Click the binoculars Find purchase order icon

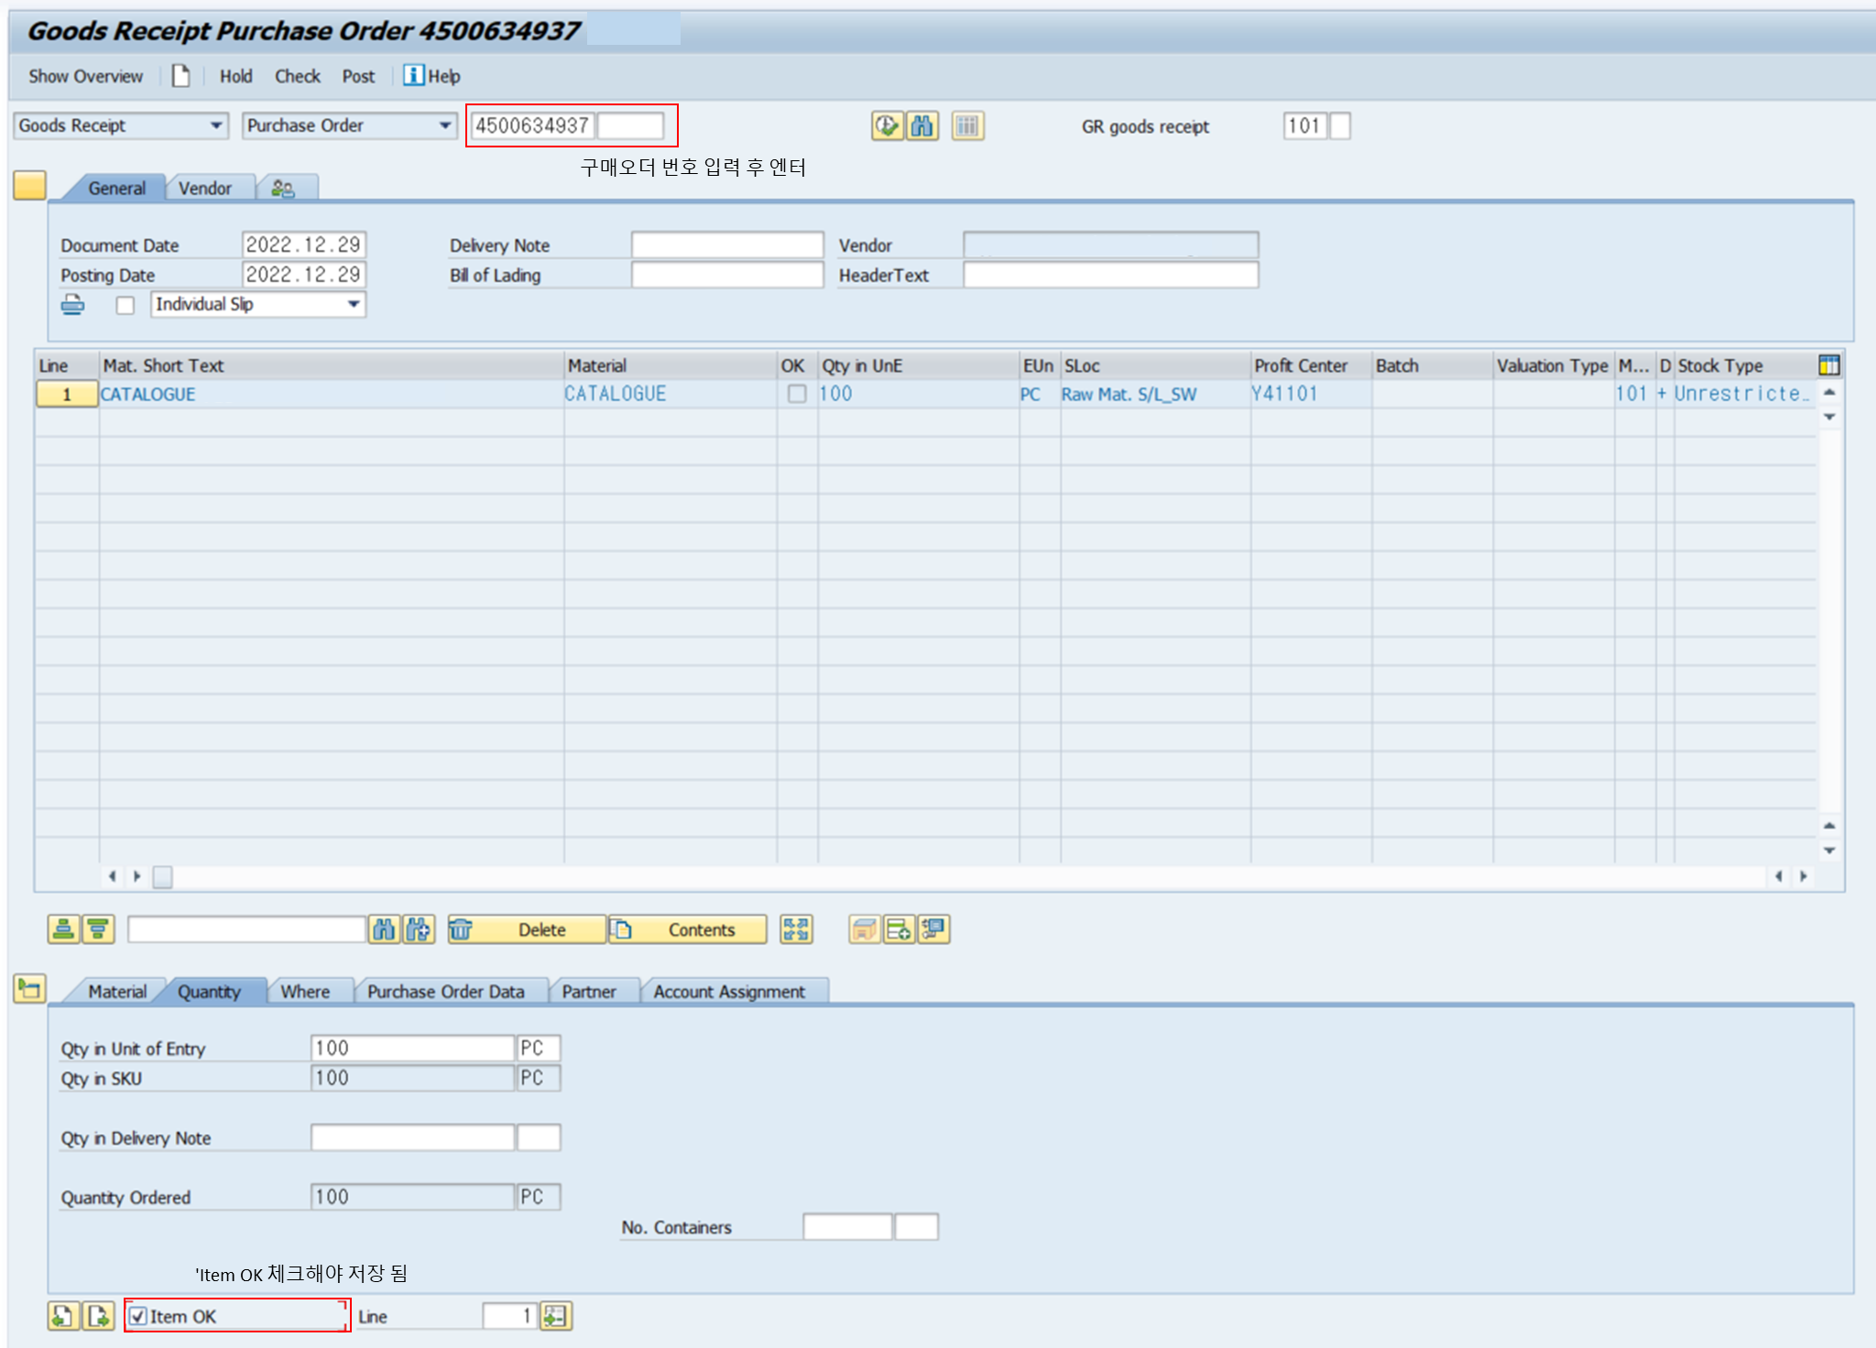point(922,125)
